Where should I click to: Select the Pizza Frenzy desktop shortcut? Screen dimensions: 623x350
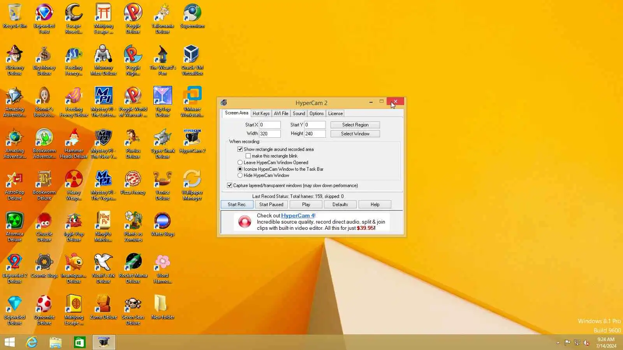tap(133, 183)
